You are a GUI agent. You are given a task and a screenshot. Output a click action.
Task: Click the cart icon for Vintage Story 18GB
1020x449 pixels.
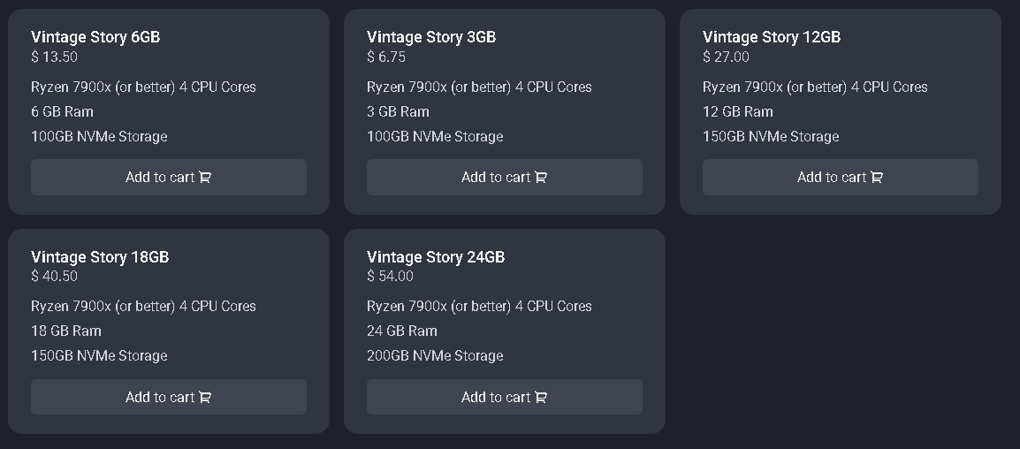[205, 398]
